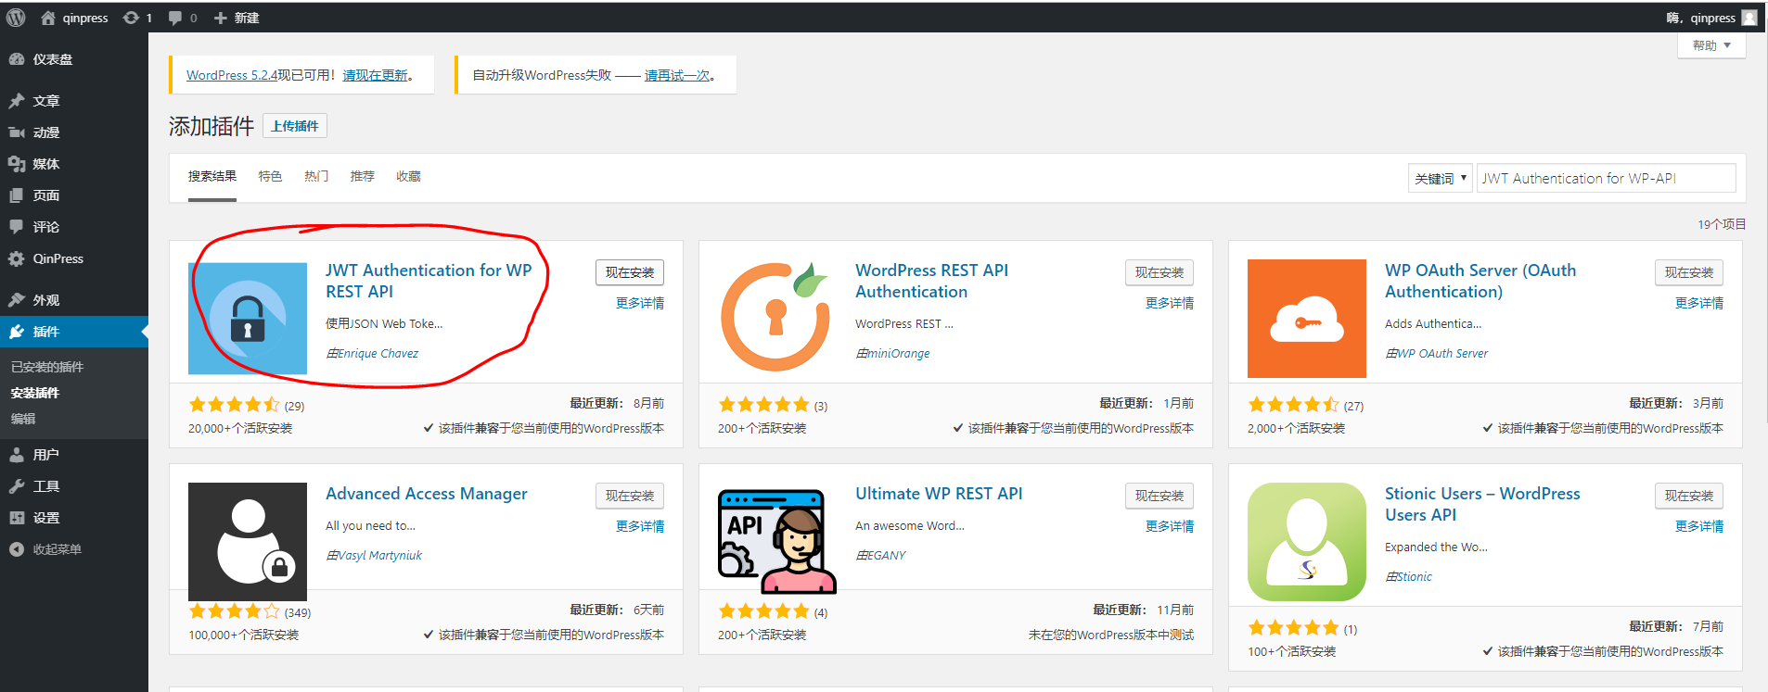1768x692 pixels.
Task: Click the 文章 pin icon in sidebar
Action: 17,100
